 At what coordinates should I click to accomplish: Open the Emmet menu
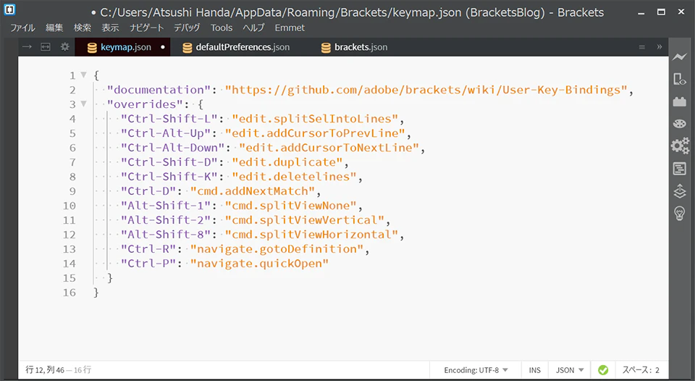(290, 28)
